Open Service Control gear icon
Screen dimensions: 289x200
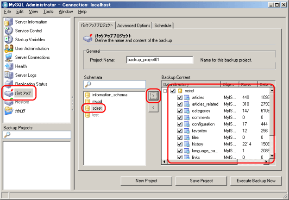click(9, 31)
